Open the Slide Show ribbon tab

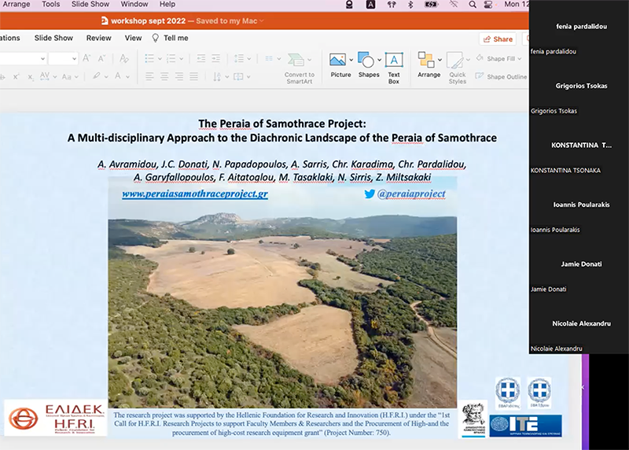coord(53,38)
